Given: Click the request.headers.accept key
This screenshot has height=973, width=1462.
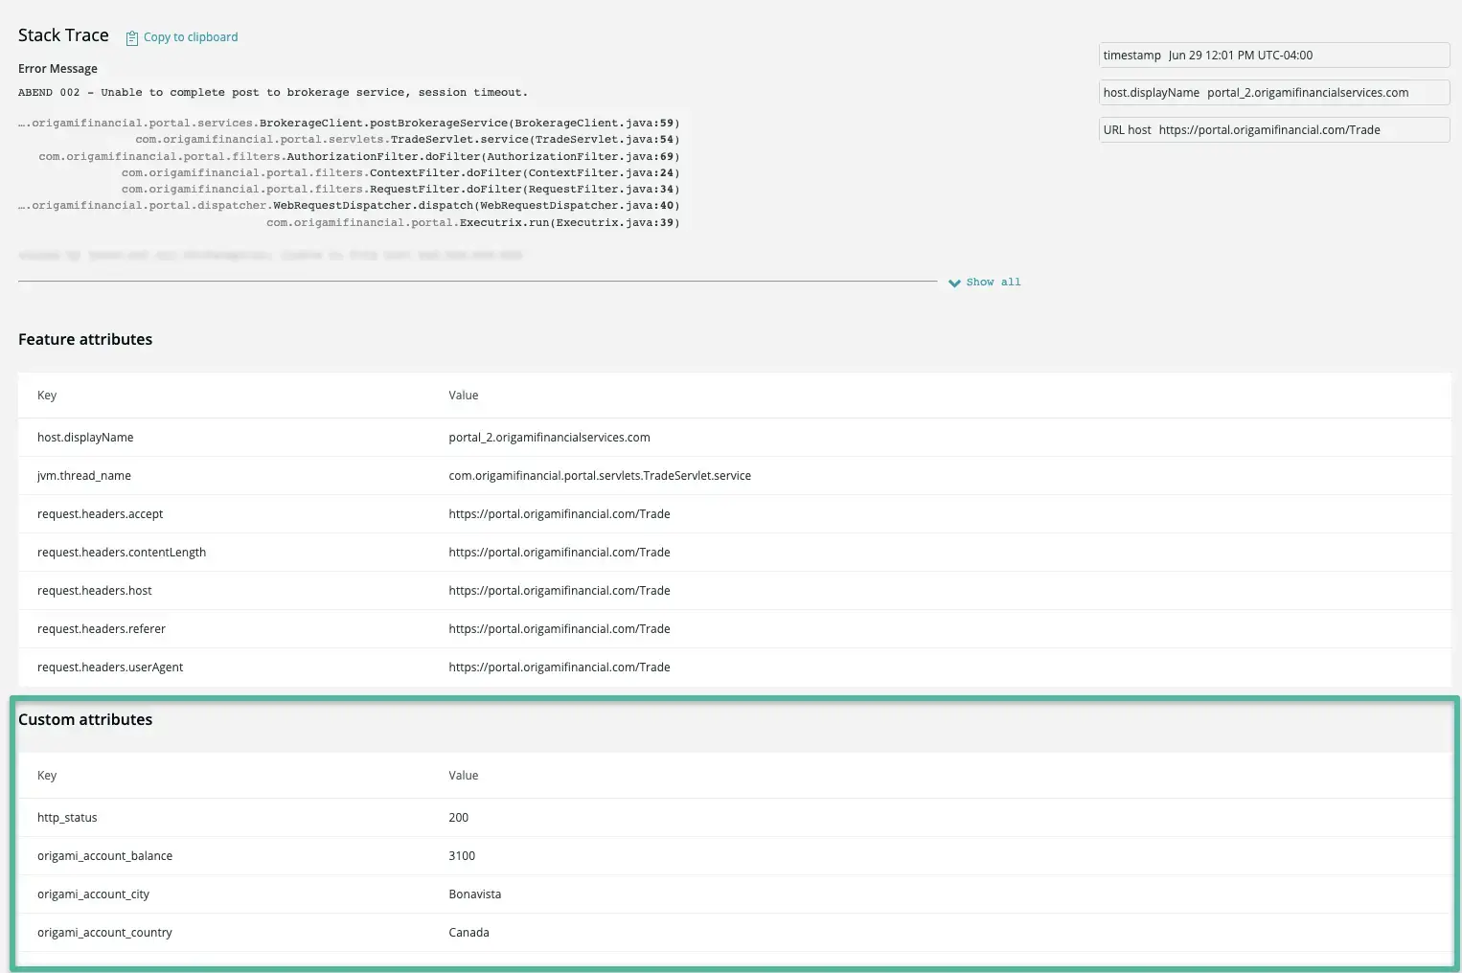Looking at the screenshot, I should click(100, 514).
